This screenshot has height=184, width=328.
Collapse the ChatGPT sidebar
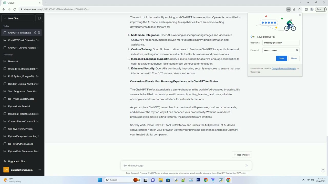click(x=39, y=18)
